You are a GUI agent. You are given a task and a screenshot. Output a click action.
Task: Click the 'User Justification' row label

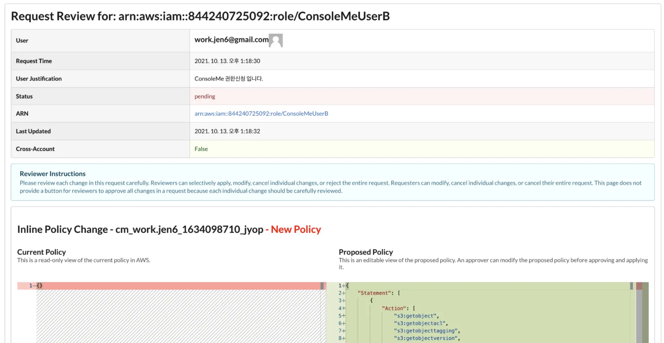(39, 79)
